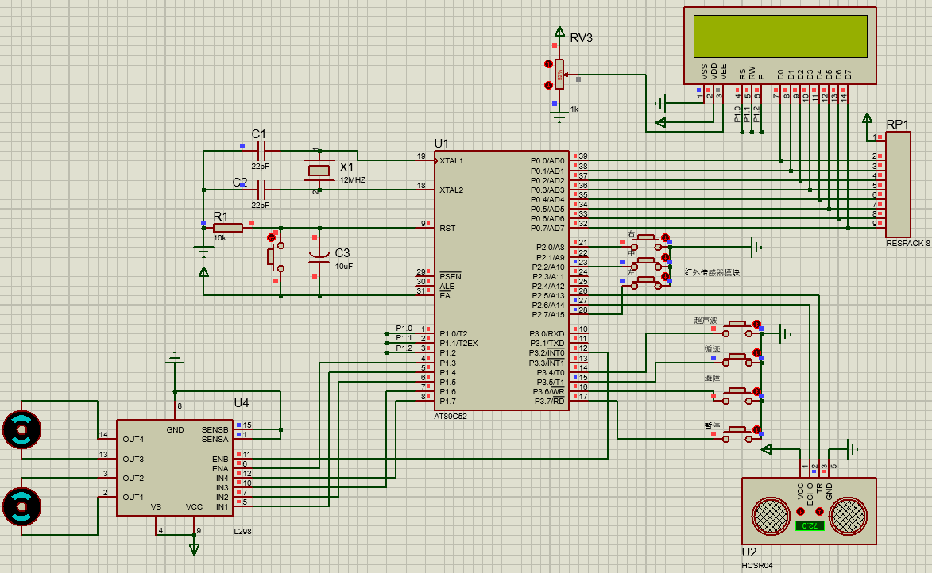Click the 10k value label under R1
The image size is (932, 573).
pos(220,237)
